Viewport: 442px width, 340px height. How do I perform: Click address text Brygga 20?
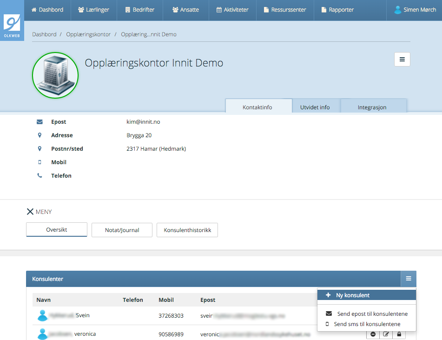[139, 135]
